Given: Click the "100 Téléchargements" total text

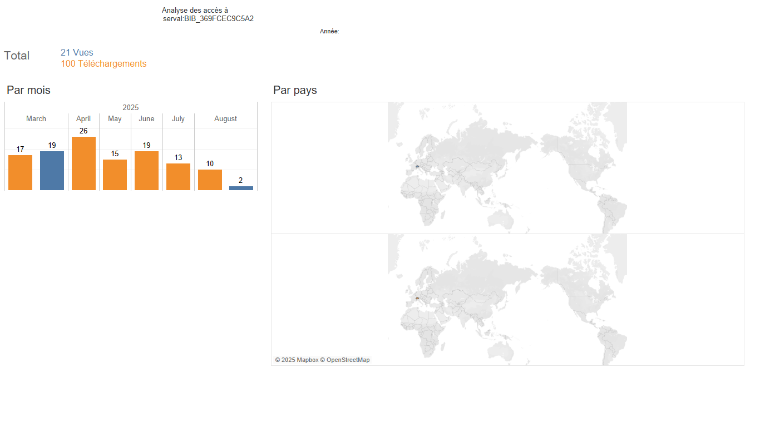Looking at the screenshot, I should [103, 64].
